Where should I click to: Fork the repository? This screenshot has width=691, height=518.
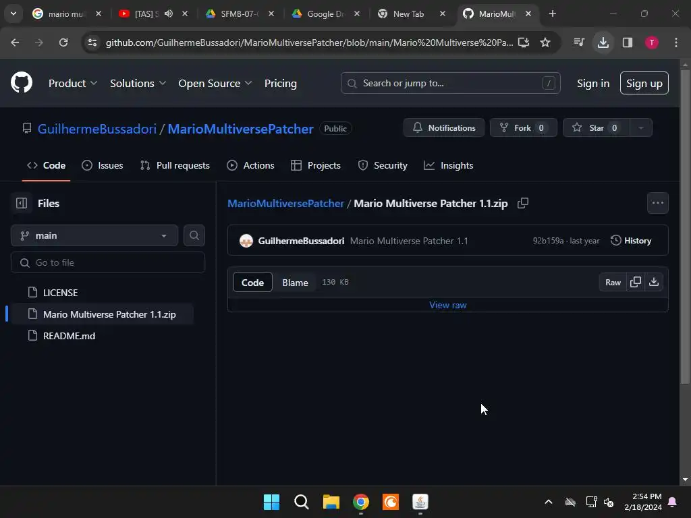[x=523, y=127]
